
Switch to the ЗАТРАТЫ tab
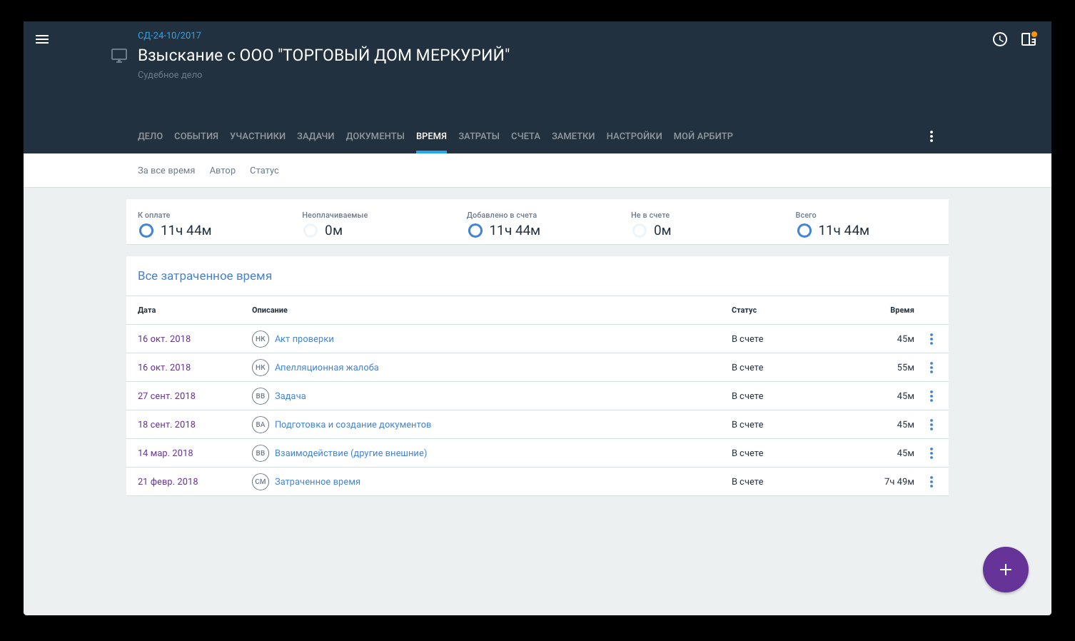(479, 136)
